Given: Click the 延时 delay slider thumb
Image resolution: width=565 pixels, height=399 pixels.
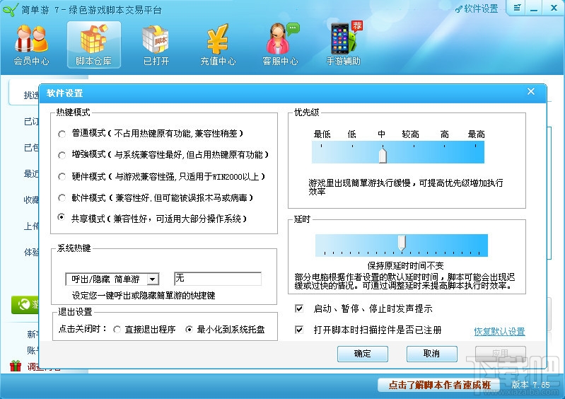Looking at the screenshot, I should (402, 243).
